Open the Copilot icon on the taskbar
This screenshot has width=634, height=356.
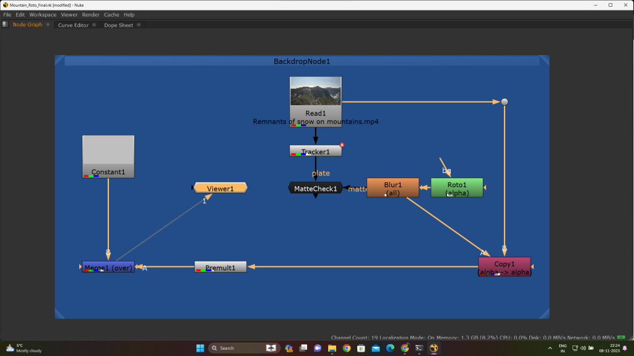coord(289,348)
